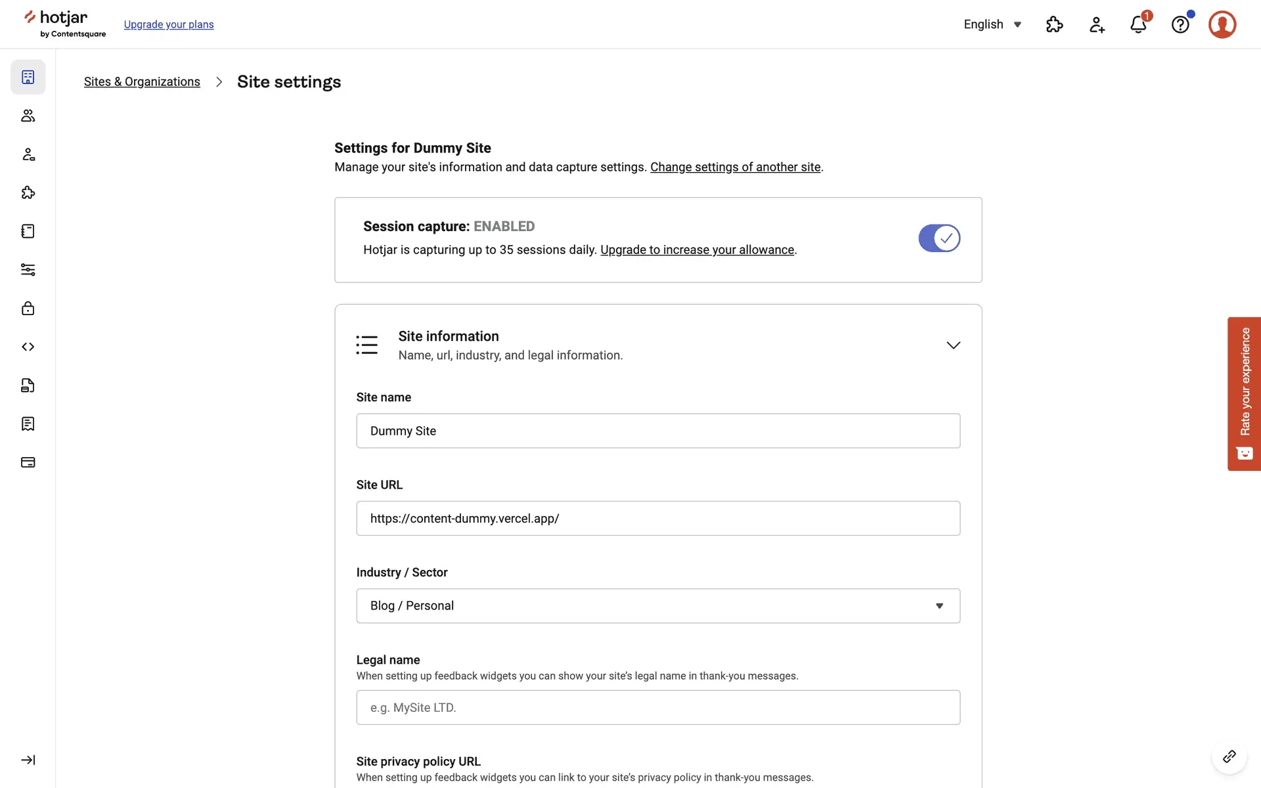Click the lock icon in sidebar
This screenshot has width=1261, height=788.
click(x=28, y=308)
